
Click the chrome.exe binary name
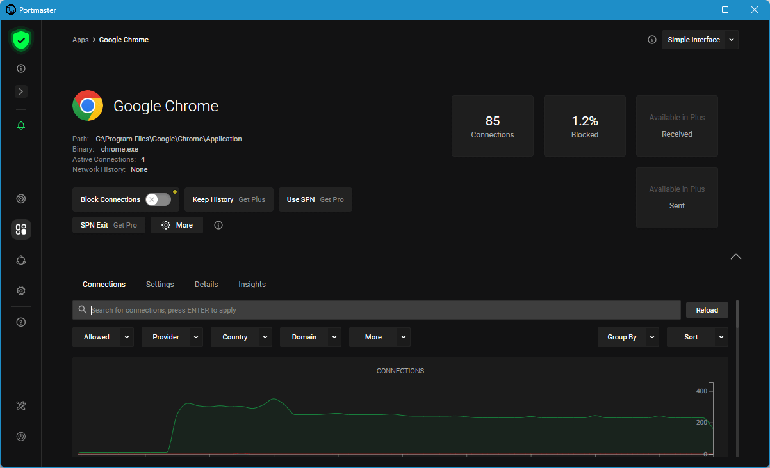pos(119,149)
